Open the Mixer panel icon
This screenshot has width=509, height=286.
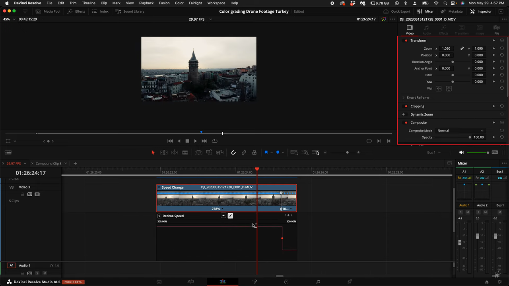(420, 11)
